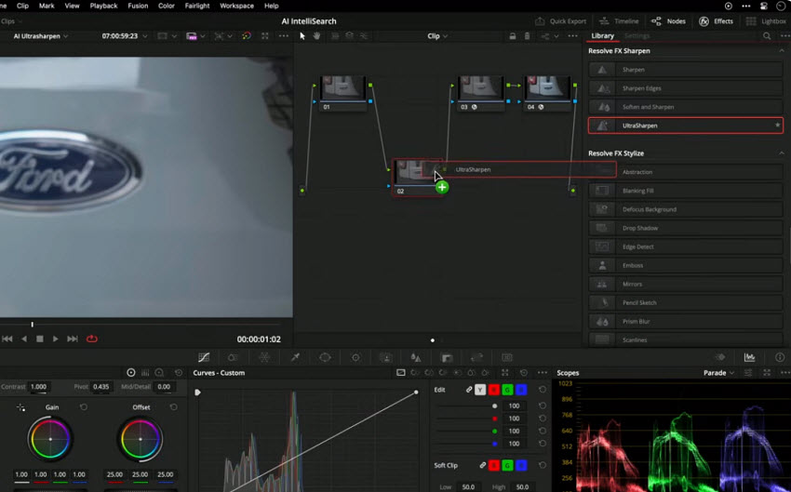This screenshot has width=791, height=492.
Task: Start forward playback
Action: pyautogui.click(x=56, y=339)
